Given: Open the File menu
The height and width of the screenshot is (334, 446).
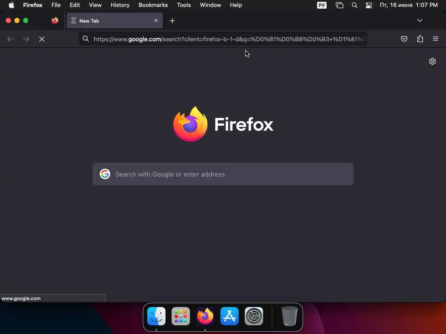Looking at the screenshot, I should (56, 5).
